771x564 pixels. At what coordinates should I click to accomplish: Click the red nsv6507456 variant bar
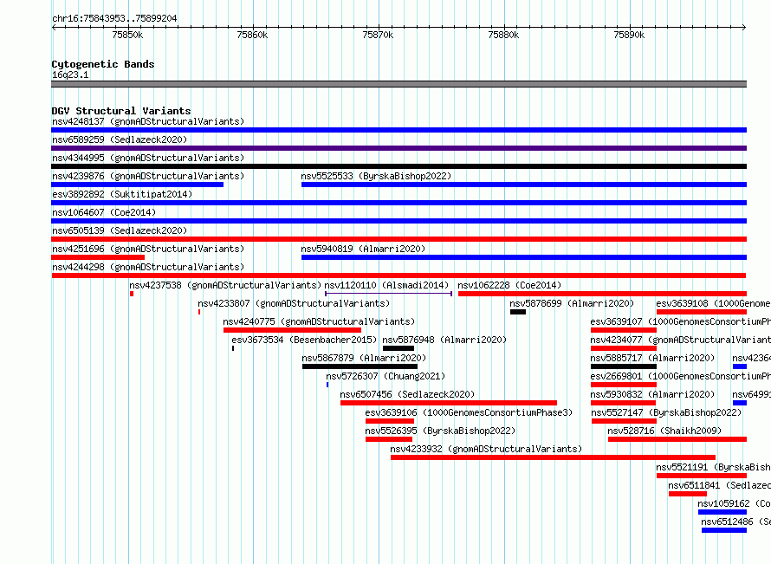(x=449, y=403)
